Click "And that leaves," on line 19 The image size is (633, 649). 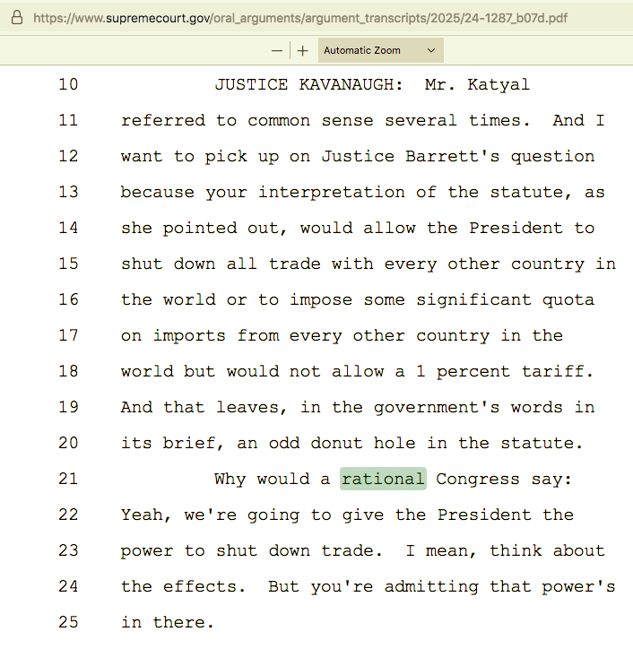tap(204, 408)
